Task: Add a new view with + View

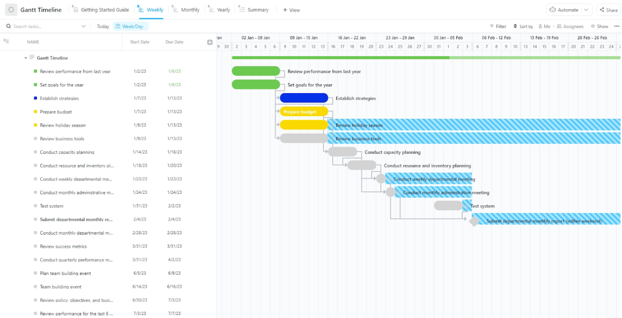Action: 291,9
